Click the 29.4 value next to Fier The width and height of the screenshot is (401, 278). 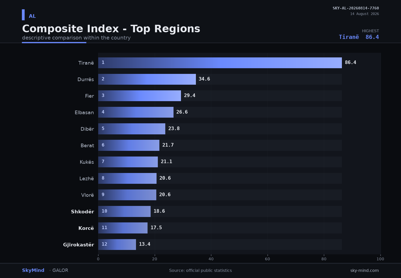click(x=190, y=95)
